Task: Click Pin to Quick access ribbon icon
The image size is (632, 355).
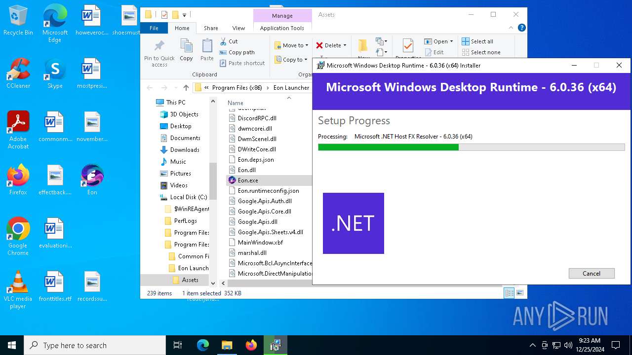Action: (x=159, y=53)
